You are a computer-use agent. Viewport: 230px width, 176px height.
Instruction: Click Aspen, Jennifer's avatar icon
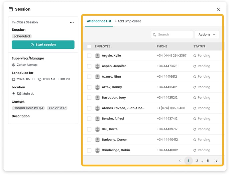(x=97, y=66)
